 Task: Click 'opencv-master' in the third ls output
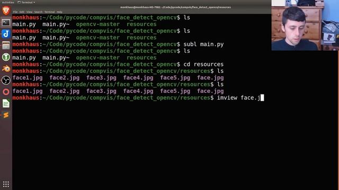[97, 58]
